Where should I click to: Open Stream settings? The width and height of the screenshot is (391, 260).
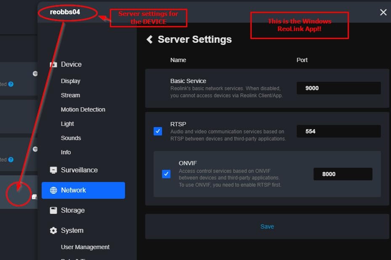71,95
